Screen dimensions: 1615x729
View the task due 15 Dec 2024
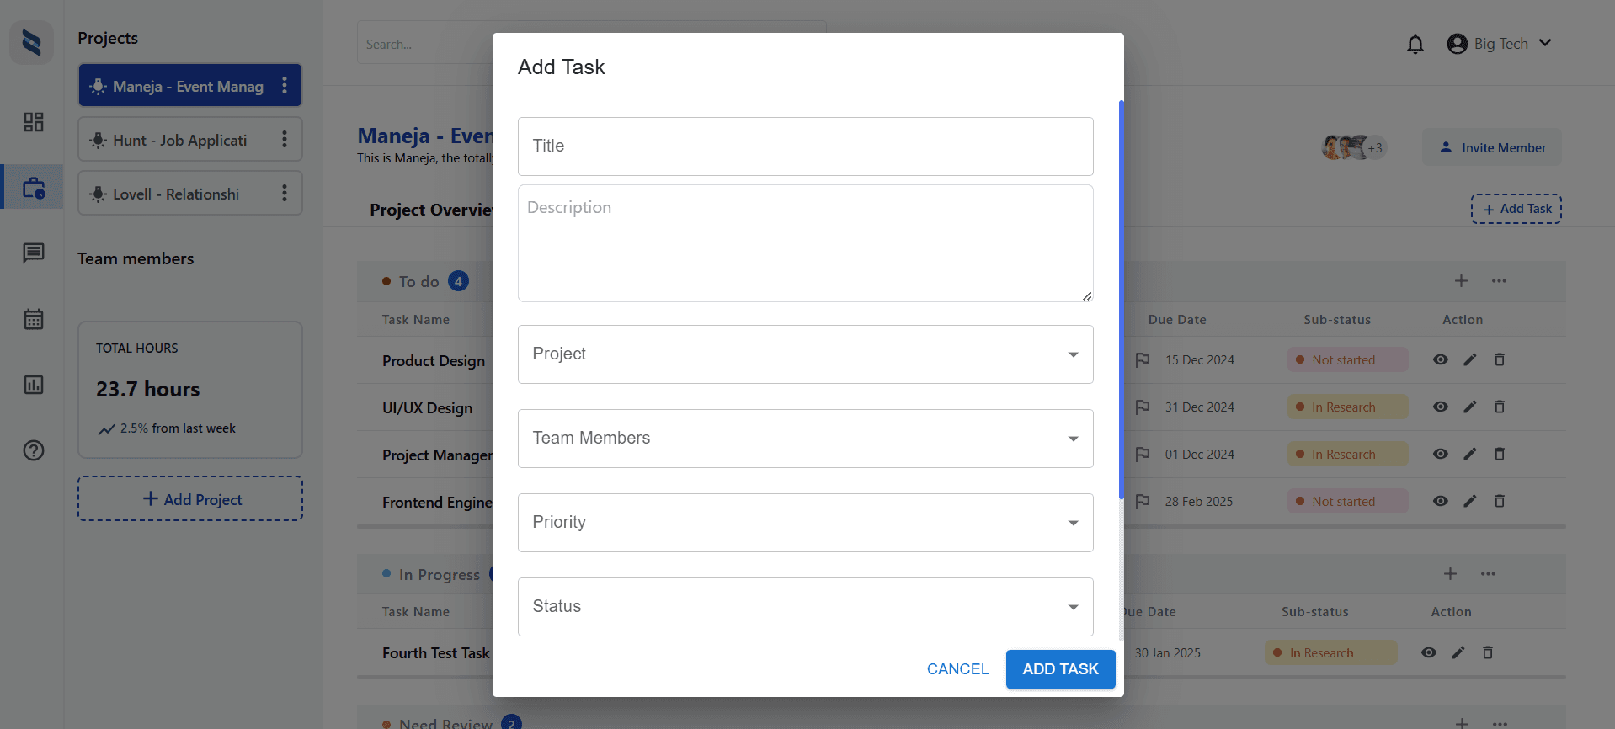[x=1441, y=360]
